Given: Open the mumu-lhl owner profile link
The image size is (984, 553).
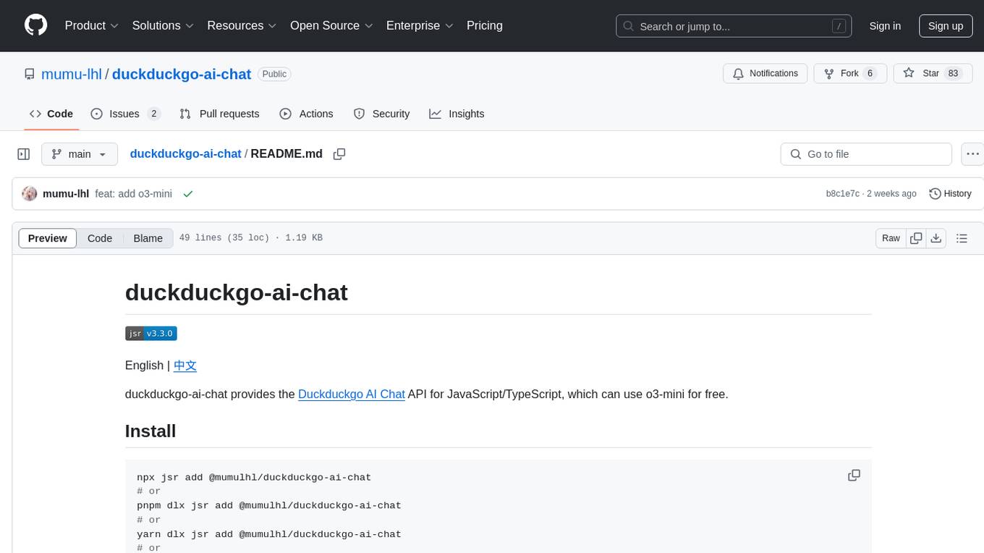Looking at the screenshot, I should [72, 74].
